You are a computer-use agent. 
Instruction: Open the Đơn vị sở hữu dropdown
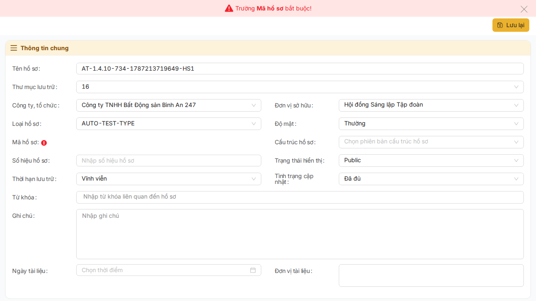431,105
